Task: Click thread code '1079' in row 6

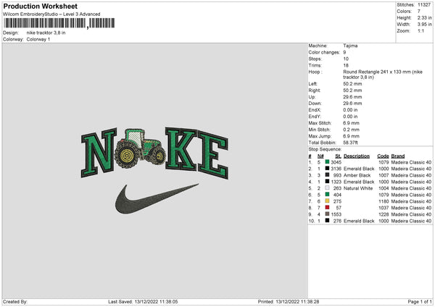Action: coord(384,195)
